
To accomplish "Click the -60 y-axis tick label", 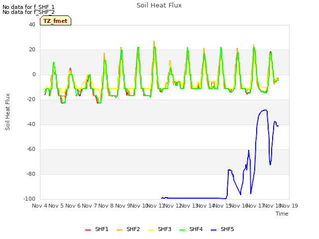I will tap(31, 149).
